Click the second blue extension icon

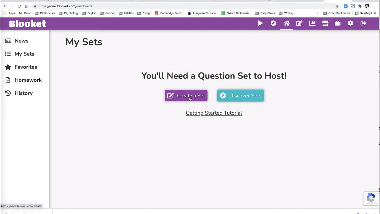coord(353,6)
